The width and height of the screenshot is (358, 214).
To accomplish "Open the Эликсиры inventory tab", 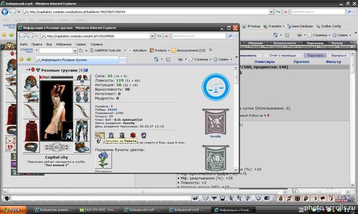I will (x=264, y=62).
